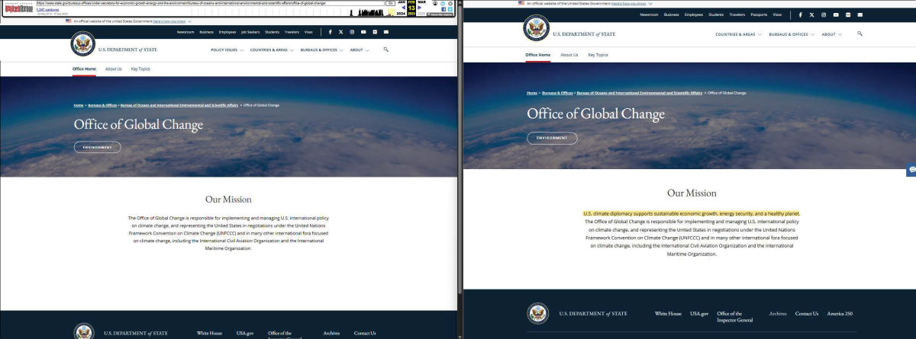916x339 pixels.
Task: Click the Flickr icon in the right pane
Action: pyautogui.click(x=848, y=14)
